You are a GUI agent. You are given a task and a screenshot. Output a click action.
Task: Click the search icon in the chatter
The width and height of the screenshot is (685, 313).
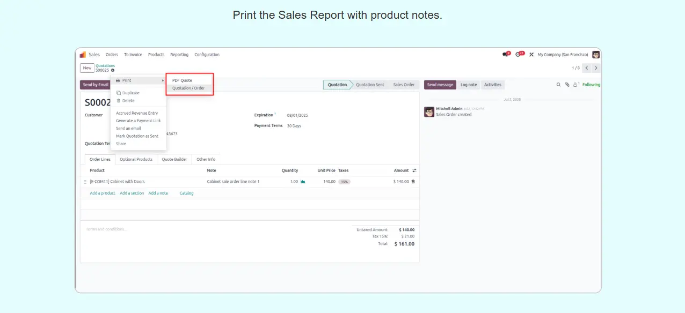pos(558,85)
